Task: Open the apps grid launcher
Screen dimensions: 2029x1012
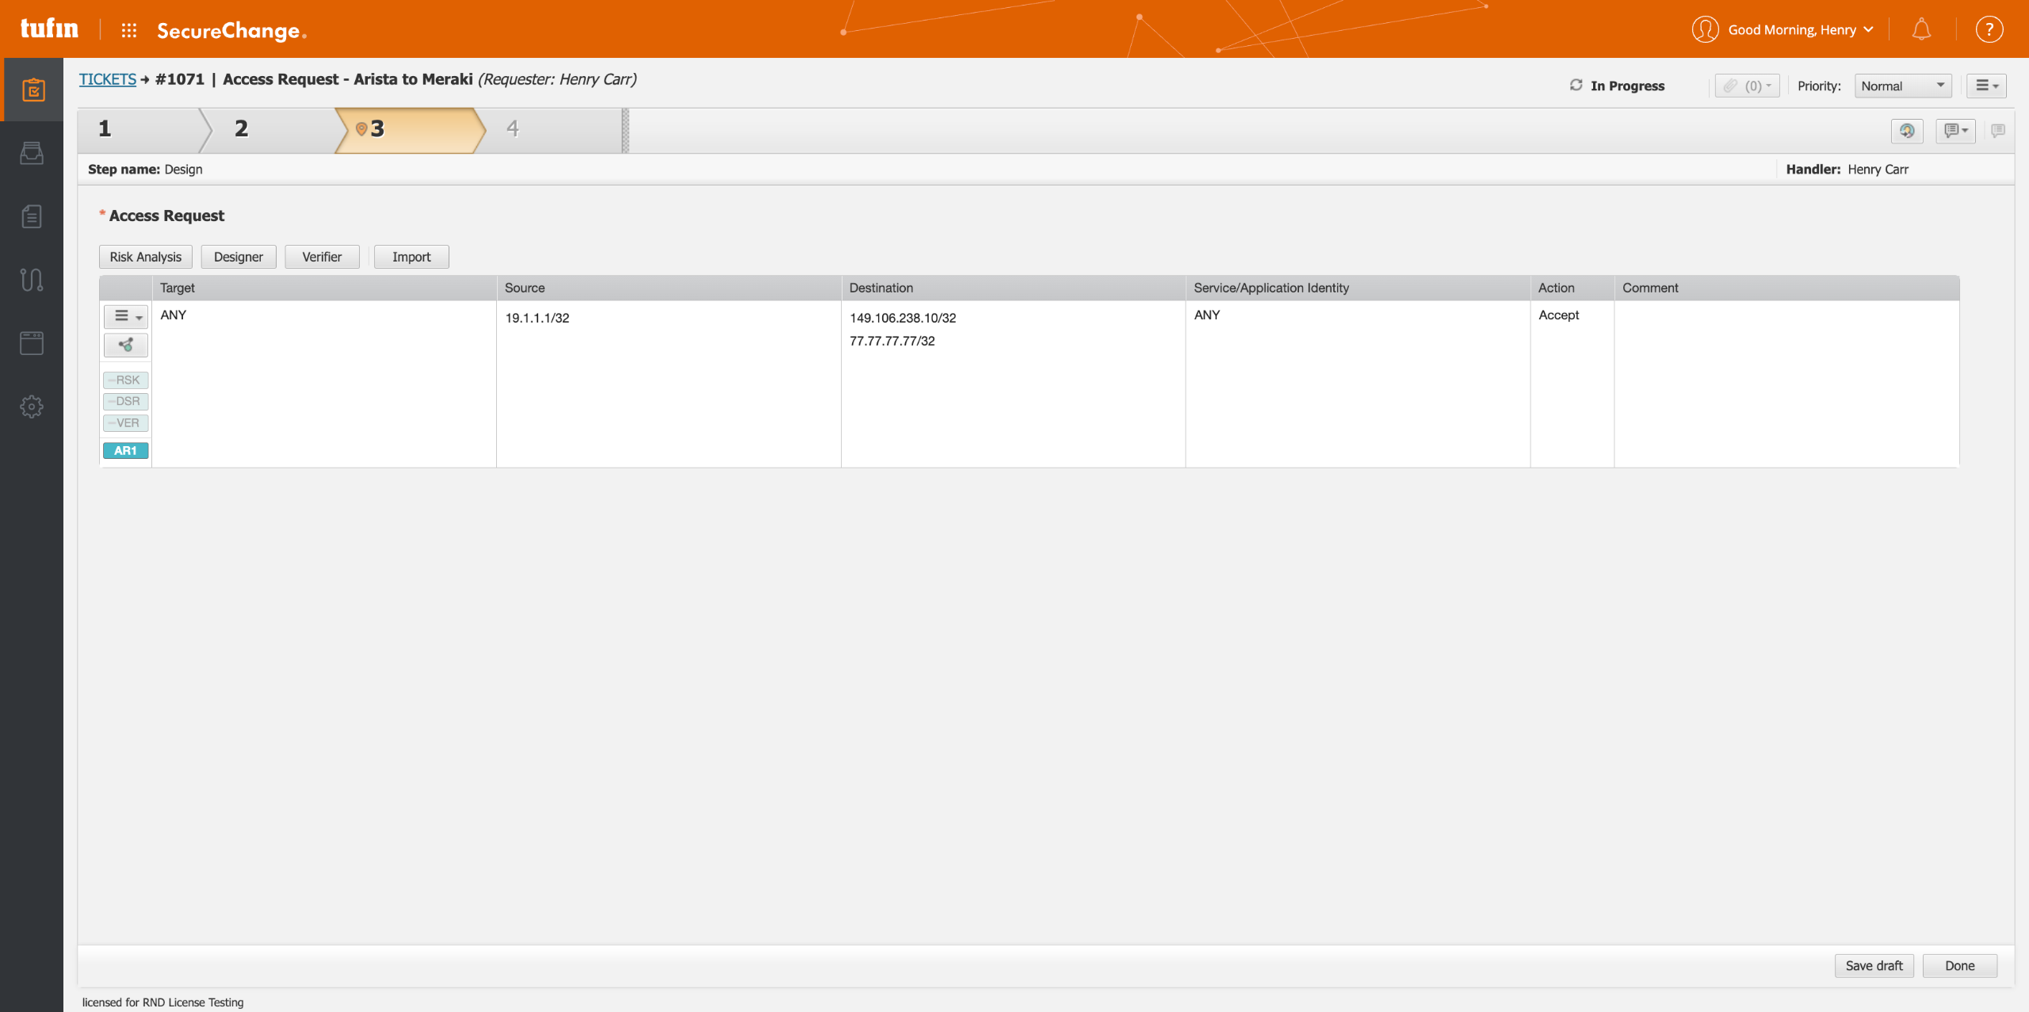Action: [129, 30]
